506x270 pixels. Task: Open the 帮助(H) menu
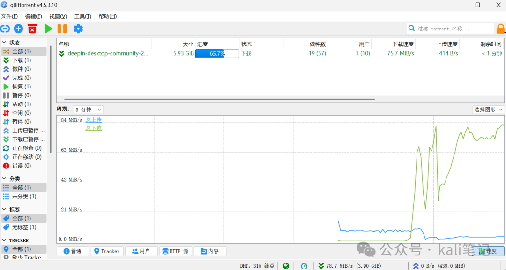tap(107, 16)
